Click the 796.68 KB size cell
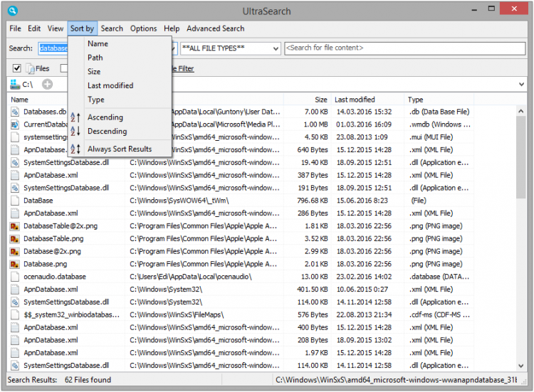Screen dimensions: 534x392 click(313, 201)
